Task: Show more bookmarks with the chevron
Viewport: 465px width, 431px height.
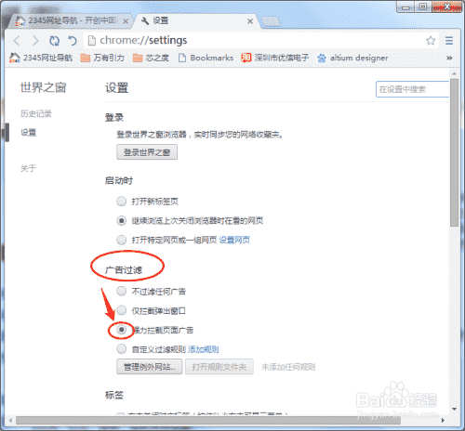Action: (x=449, y=58)
